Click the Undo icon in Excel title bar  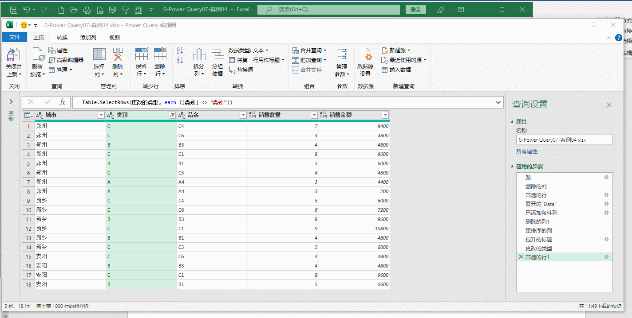pyautogui.click(x=26, y=9)
